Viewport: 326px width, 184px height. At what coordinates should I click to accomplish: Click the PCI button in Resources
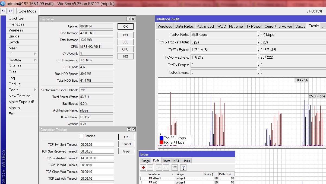(125, 35)
